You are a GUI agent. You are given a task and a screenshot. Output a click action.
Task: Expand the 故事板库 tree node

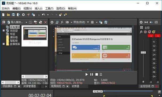coord(4,44)
